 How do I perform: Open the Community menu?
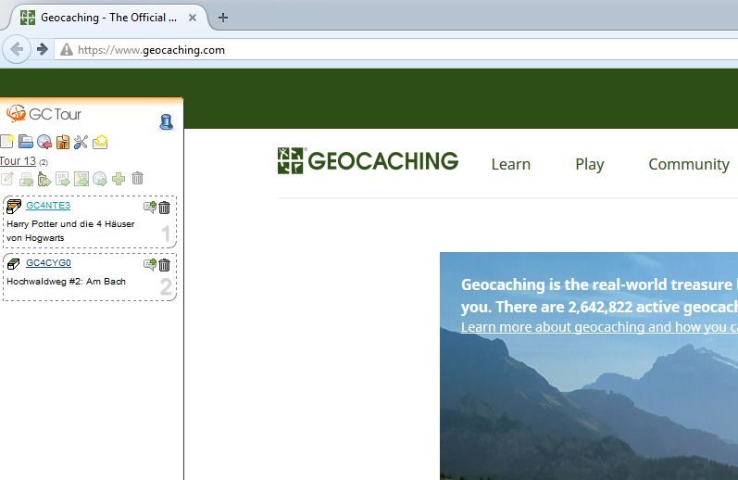click(x=689, y=164)
